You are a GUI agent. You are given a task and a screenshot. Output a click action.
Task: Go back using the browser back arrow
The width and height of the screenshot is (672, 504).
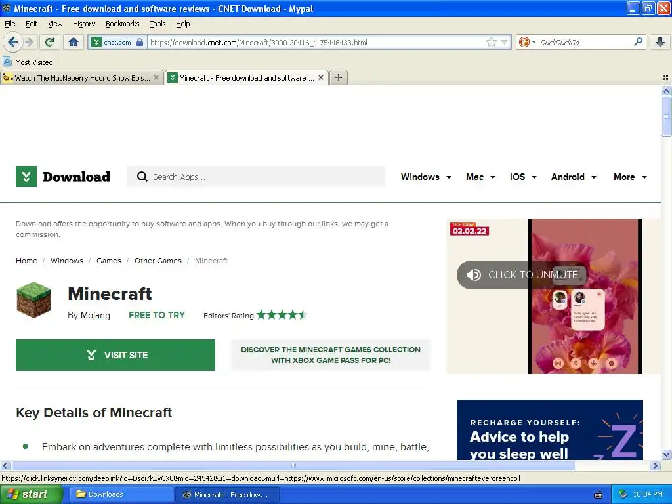pyautogui.click(x=12, y=42)
